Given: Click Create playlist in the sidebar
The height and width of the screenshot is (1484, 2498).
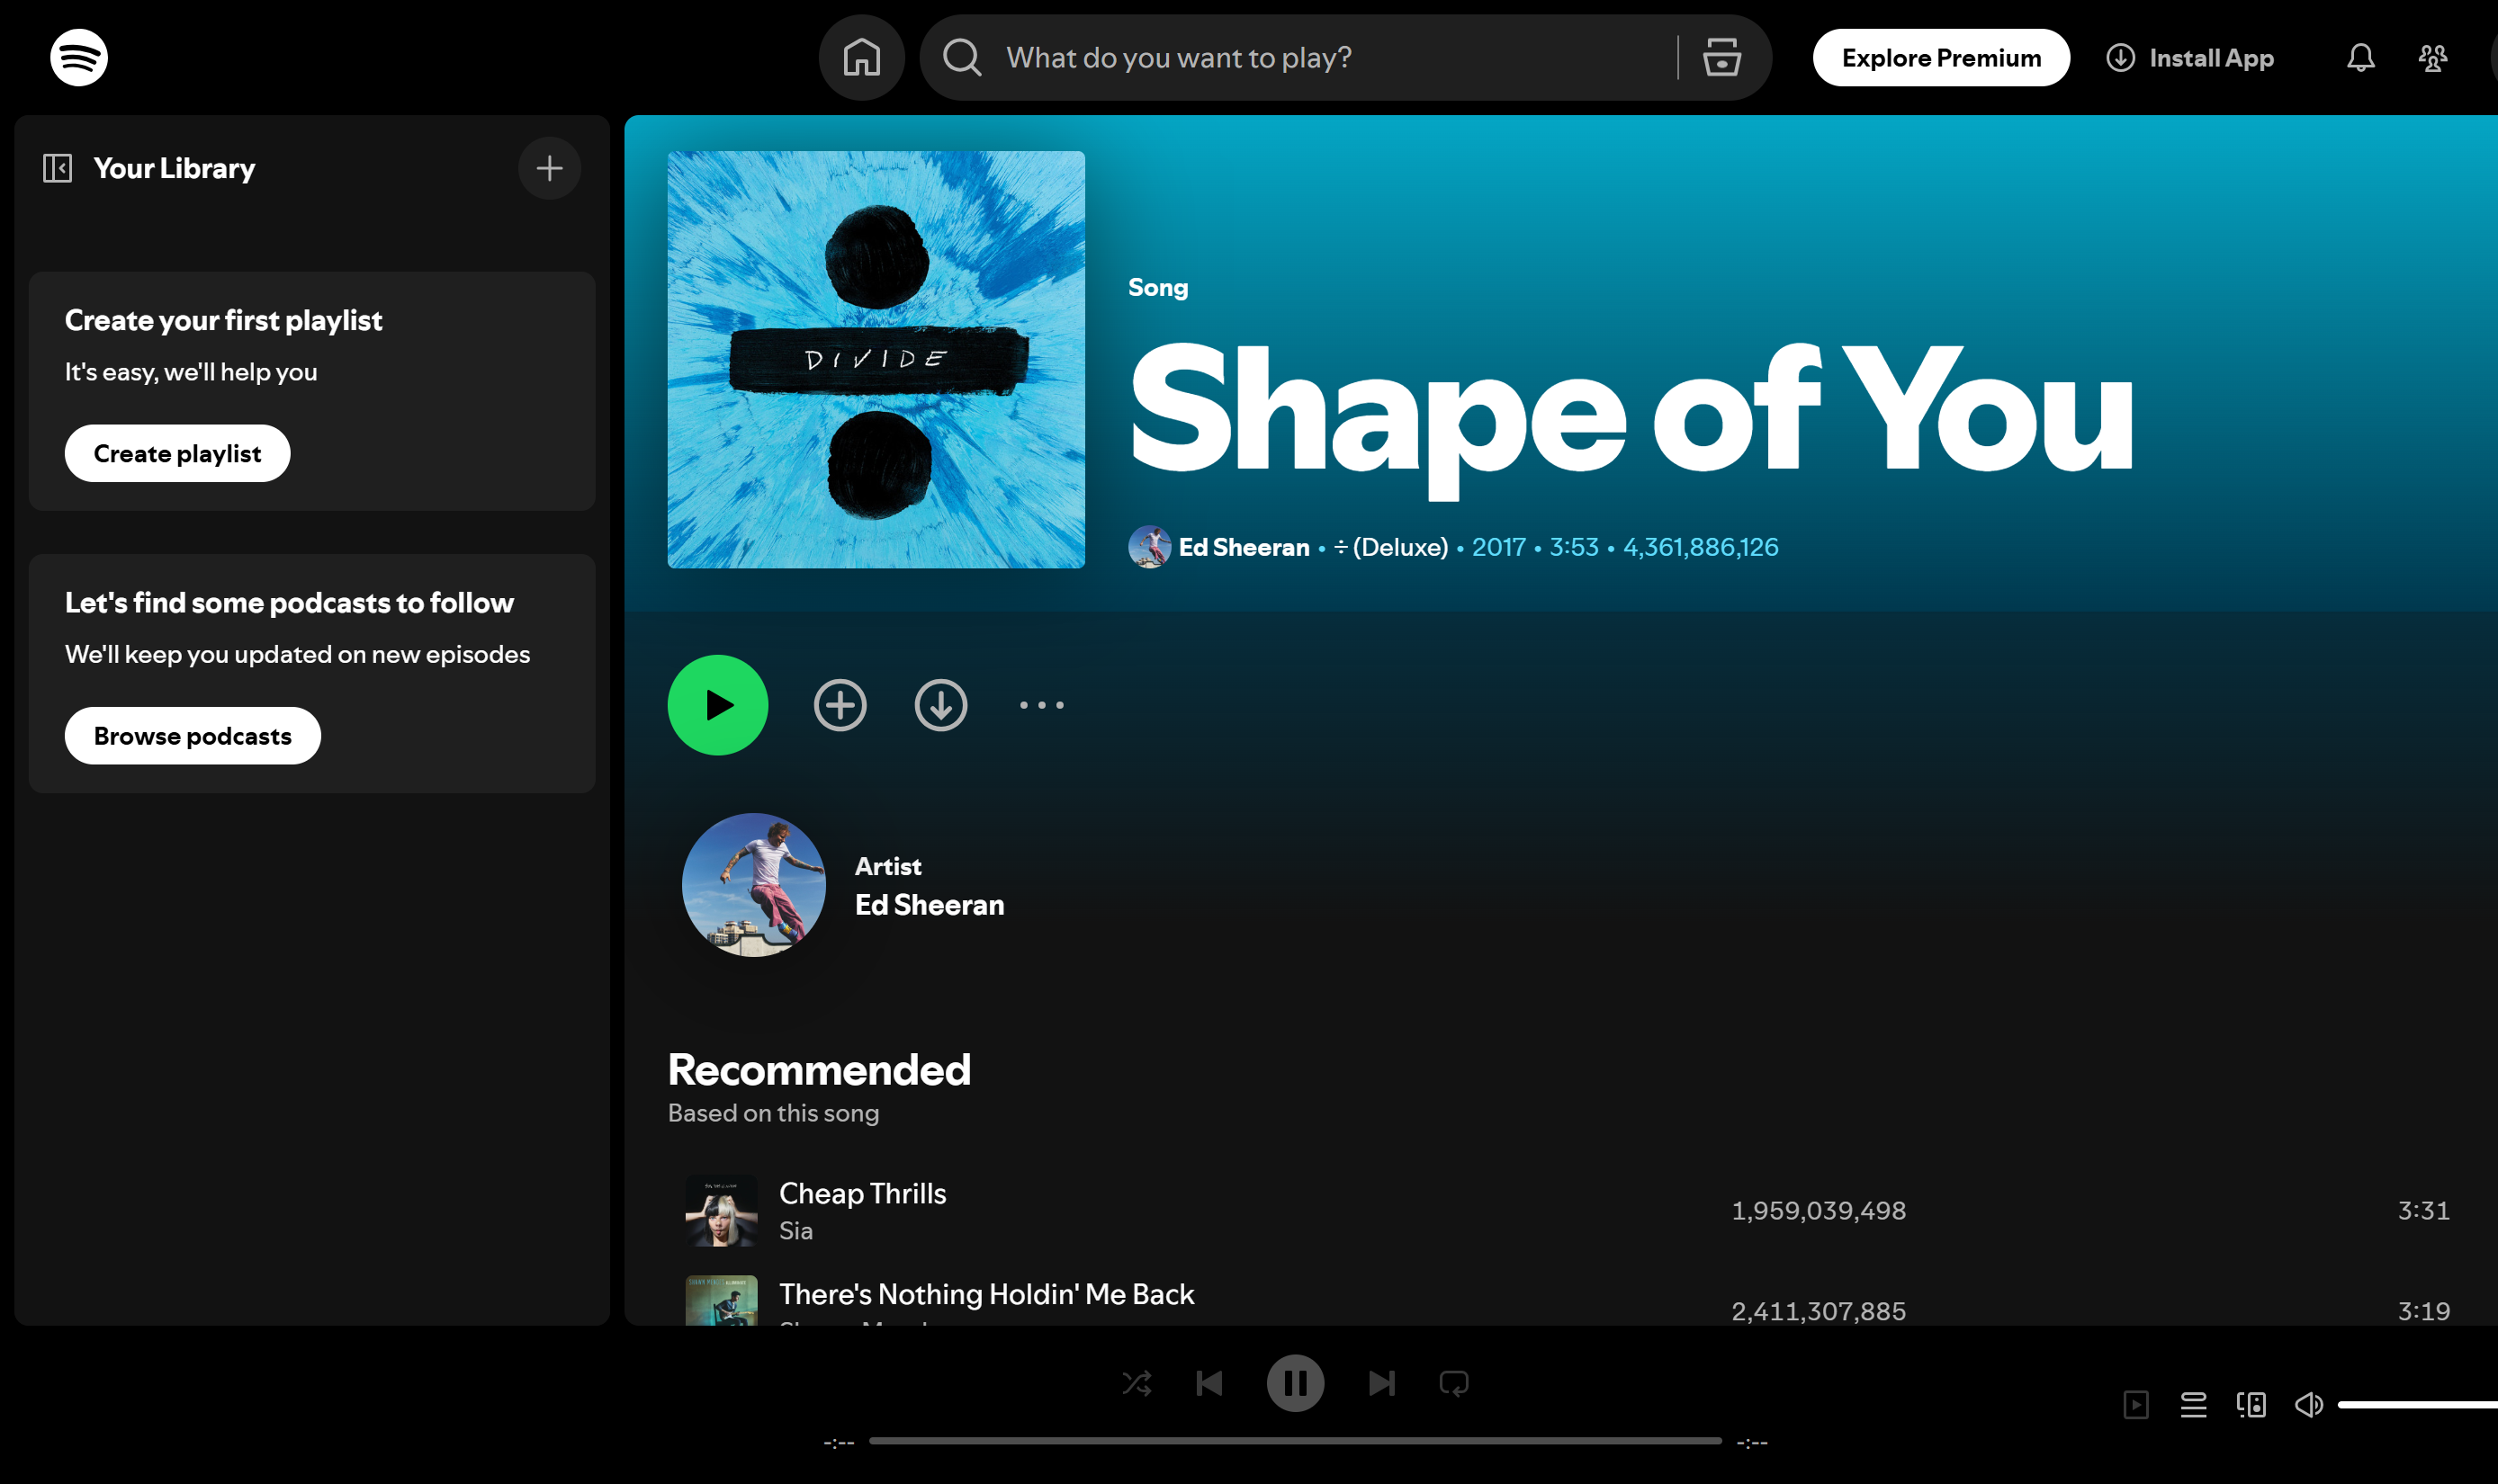Looking at the screenshot, I should pyautogui.click(x=177, y=452).
